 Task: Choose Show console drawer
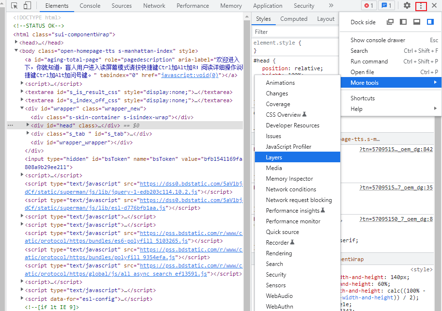391,40
